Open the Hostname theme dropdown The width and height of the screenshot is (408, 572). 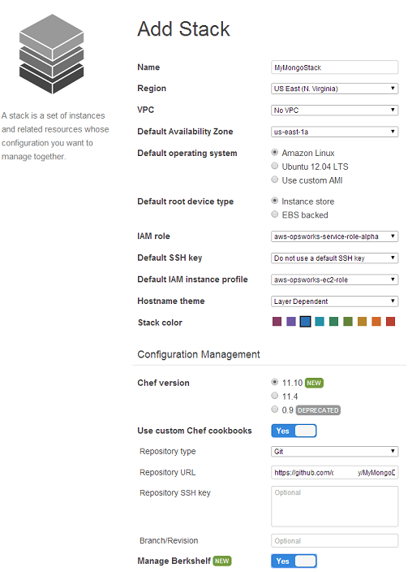point(335,301)
